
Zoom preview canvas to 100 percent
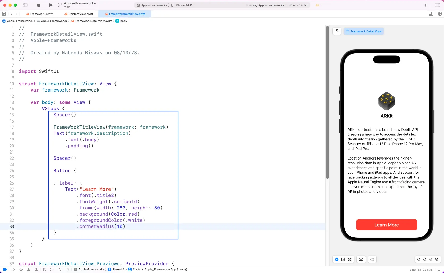[425, 259]
